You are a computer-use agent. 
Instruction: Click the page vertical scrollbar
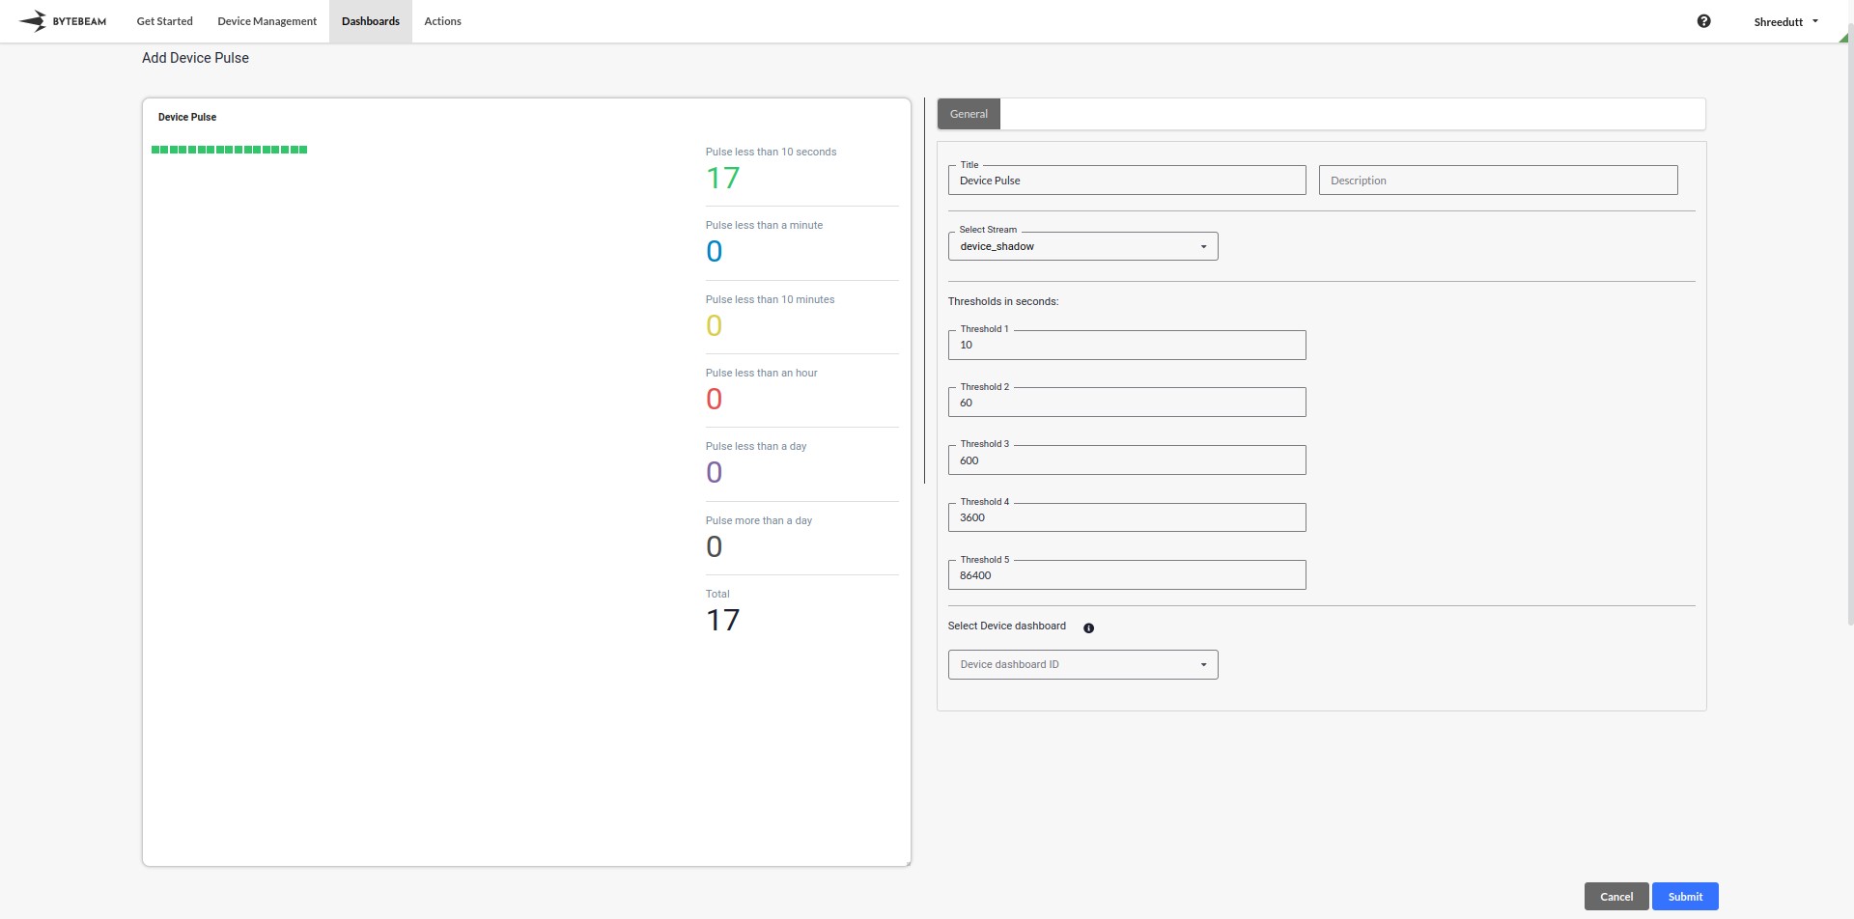[1849, 328]
